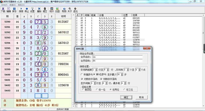
Task: Close the 搜索设置 dialog with X
Action: (x=147, y=48)
